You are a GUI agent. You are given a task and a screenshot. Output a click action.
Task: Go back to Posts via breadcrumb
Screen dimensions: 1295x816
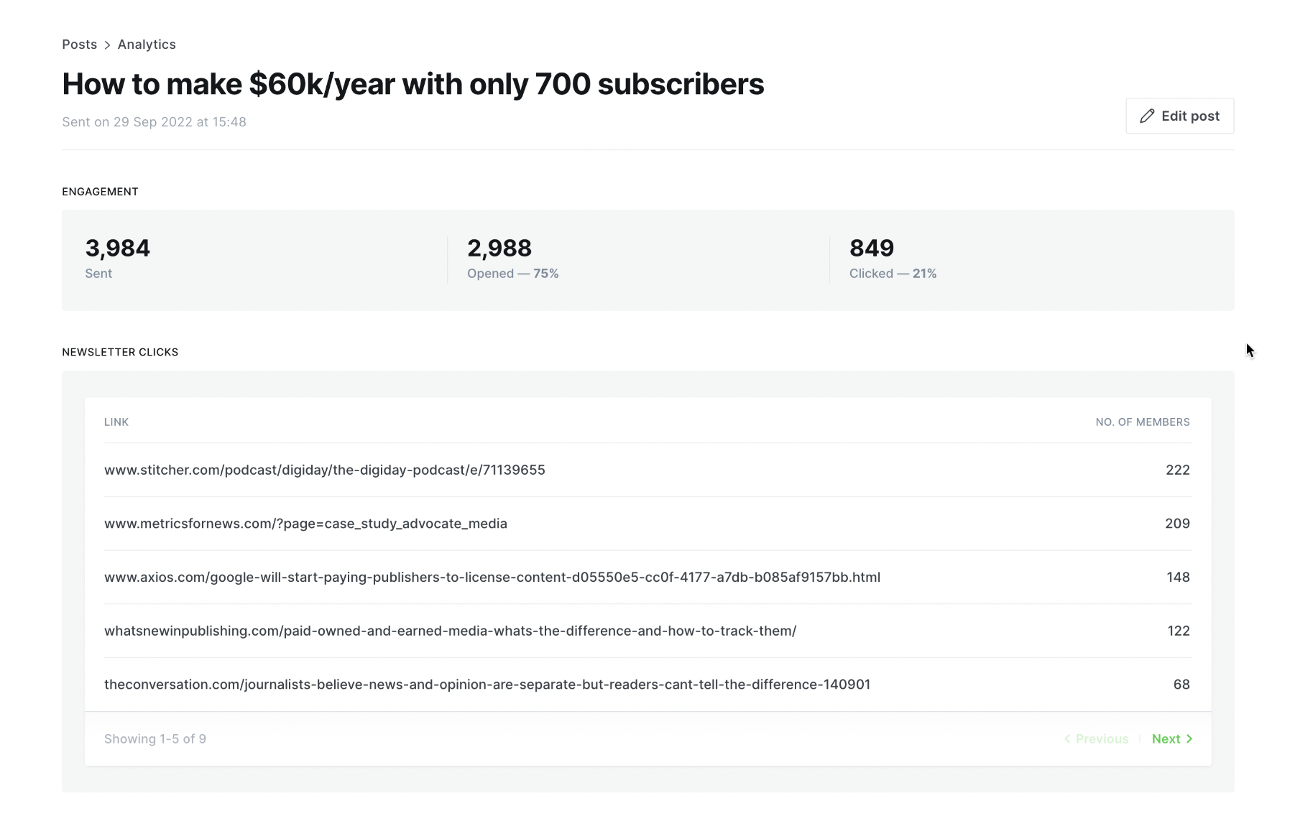tap(79, 45)
